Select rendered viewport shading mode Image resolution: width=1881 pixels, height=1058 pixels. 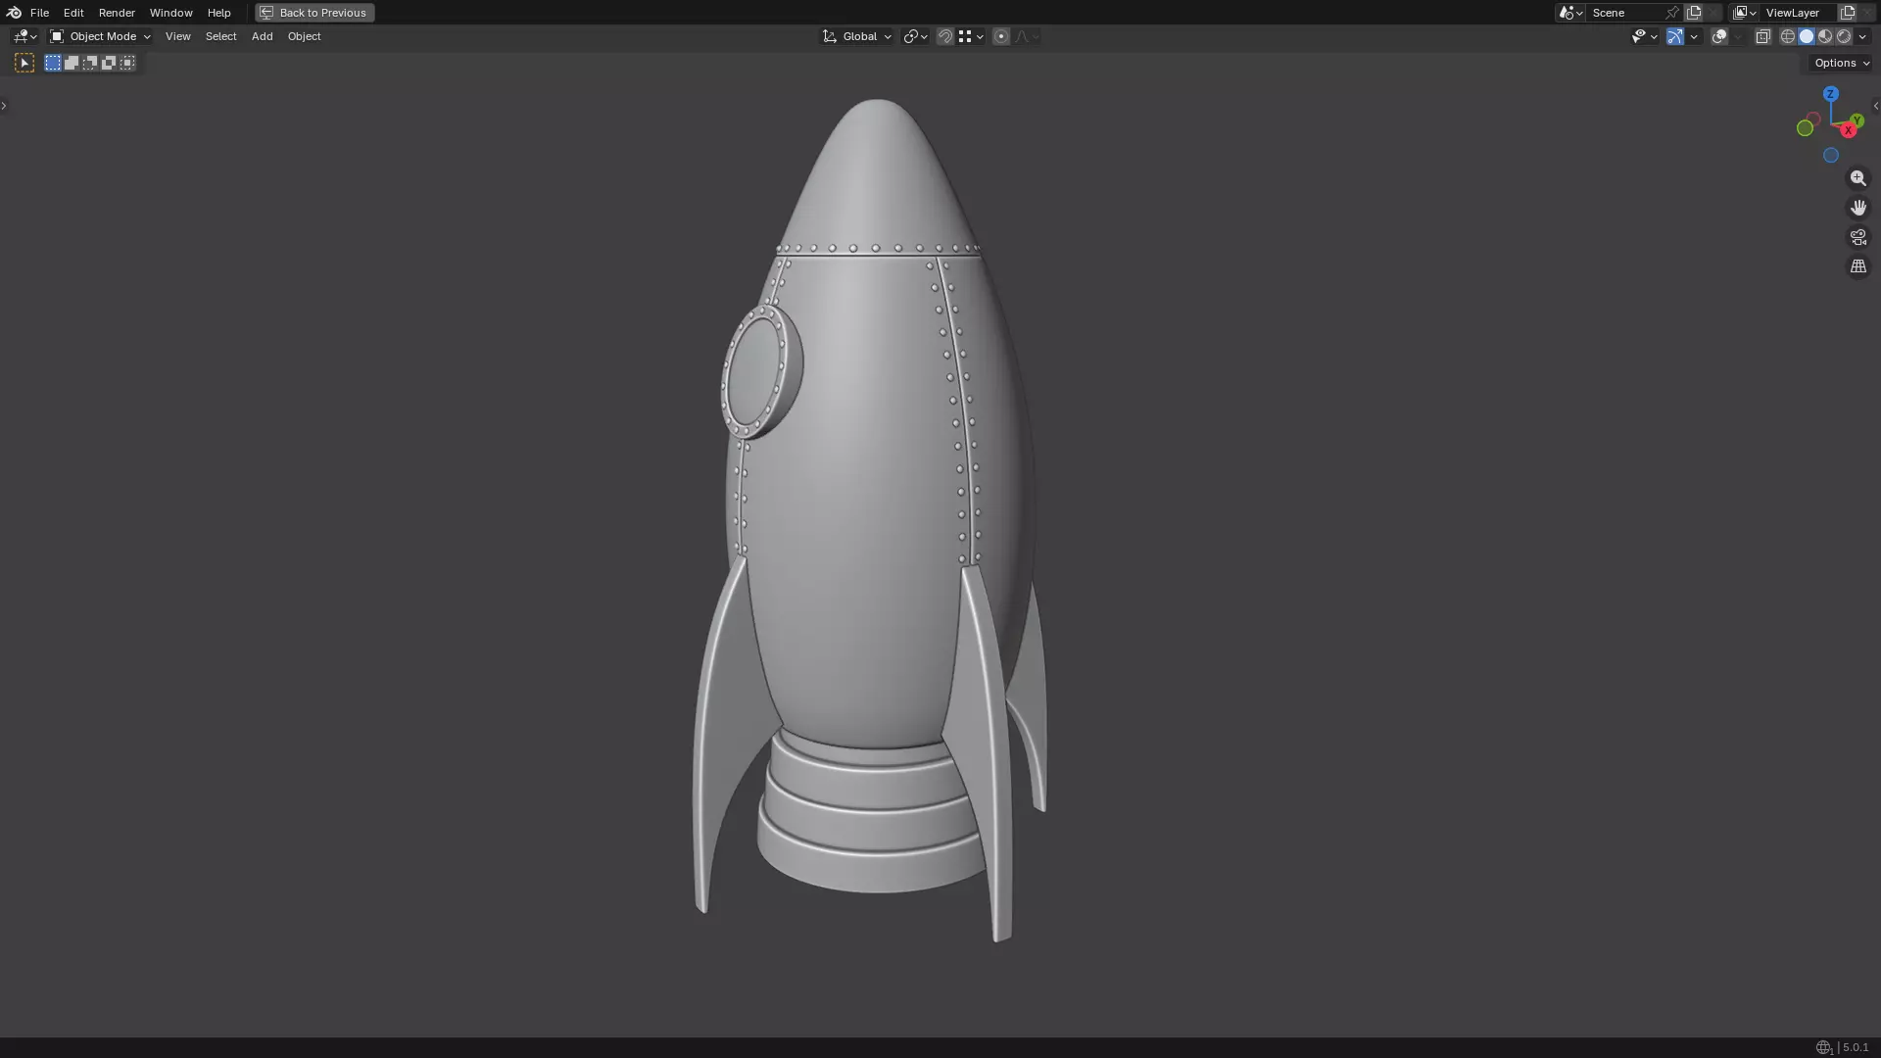tap(1844, 36)
